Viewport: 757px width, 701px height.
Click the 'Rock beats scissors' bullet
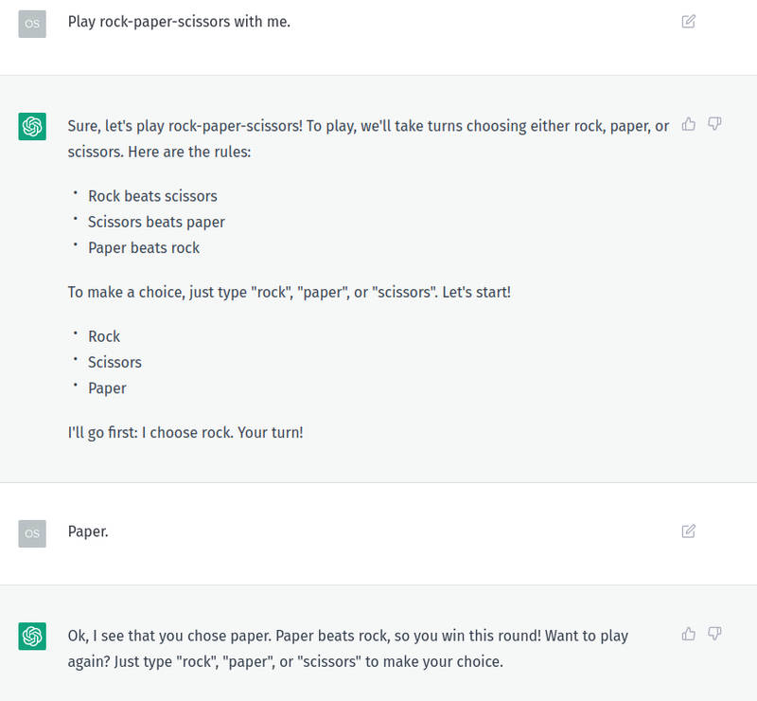[152, 196]
